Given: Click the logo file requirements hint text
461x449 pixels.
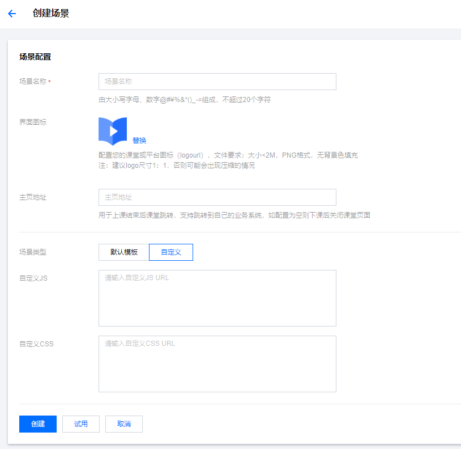Looking at the screenshot, I should pos(228,155).
